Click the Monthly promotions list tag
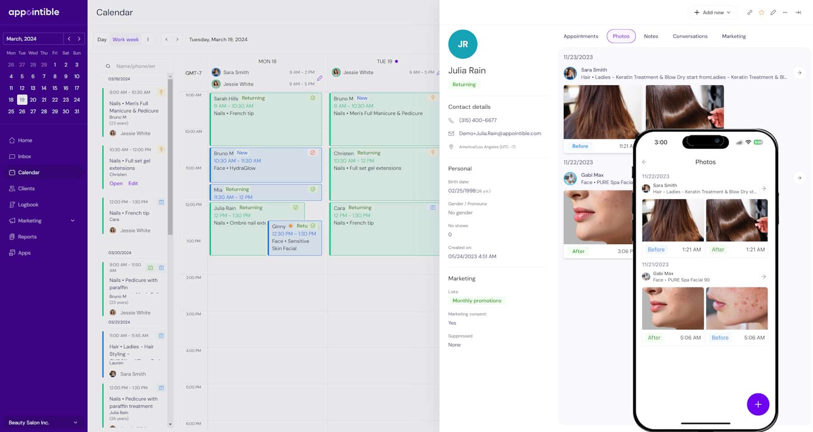Screen dimensions: 813x432 [477, 300]
